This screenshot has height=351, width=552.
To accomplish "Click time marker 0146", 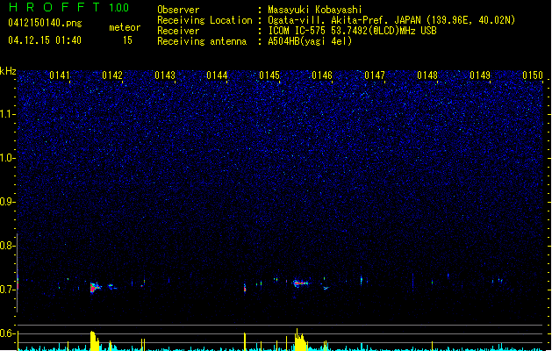I will click(x=322, y=75).
